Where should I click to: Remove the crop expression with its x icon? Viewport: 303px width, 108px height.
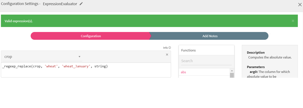coord(167,55)
